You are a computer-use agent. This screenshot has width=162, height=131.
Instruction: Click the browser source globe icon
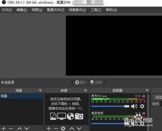(70, 116)
